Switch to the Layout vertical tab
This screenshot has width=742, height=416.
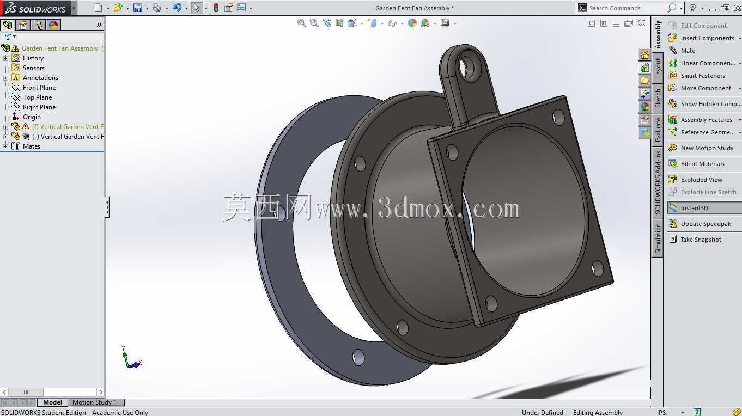pos(658,68)
